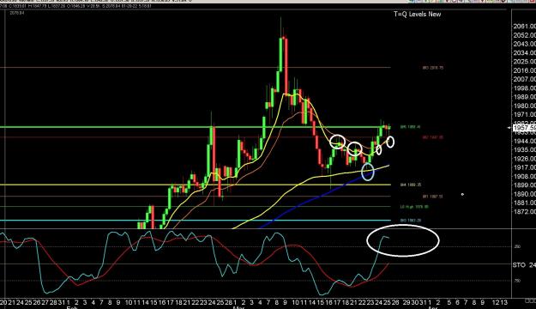536x309 pixels.
Task: Select the thick green horizontal level line
Action: click(195, 127)
